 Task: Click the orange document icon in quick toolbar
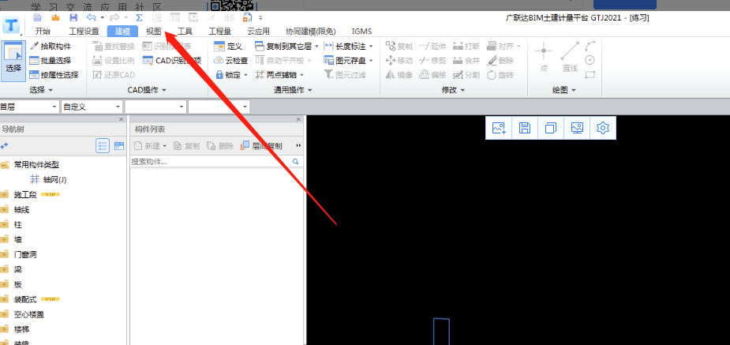tap(247, 17)
